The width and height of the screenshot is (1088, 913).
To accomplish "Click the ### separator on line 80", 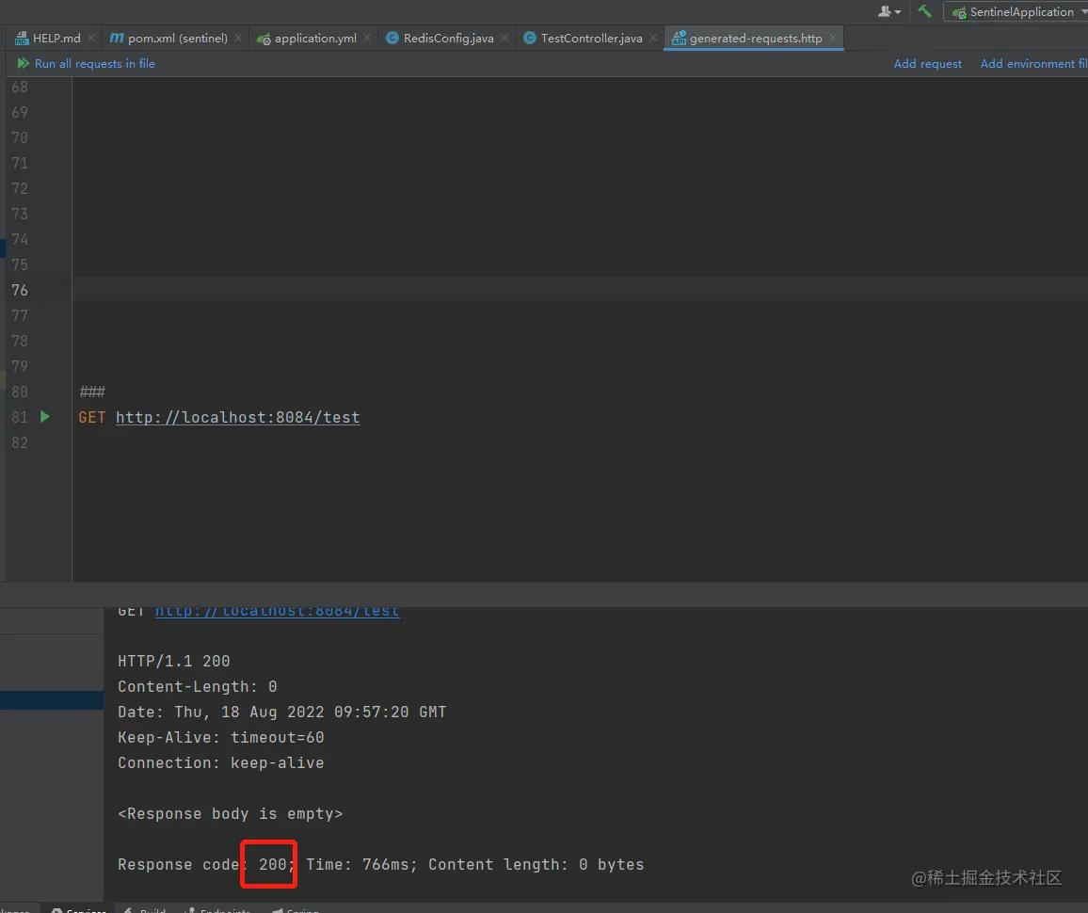I will (x=92, y=392).
